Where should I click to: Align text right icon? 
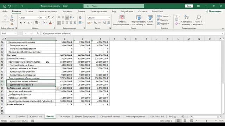coord(67,23)
